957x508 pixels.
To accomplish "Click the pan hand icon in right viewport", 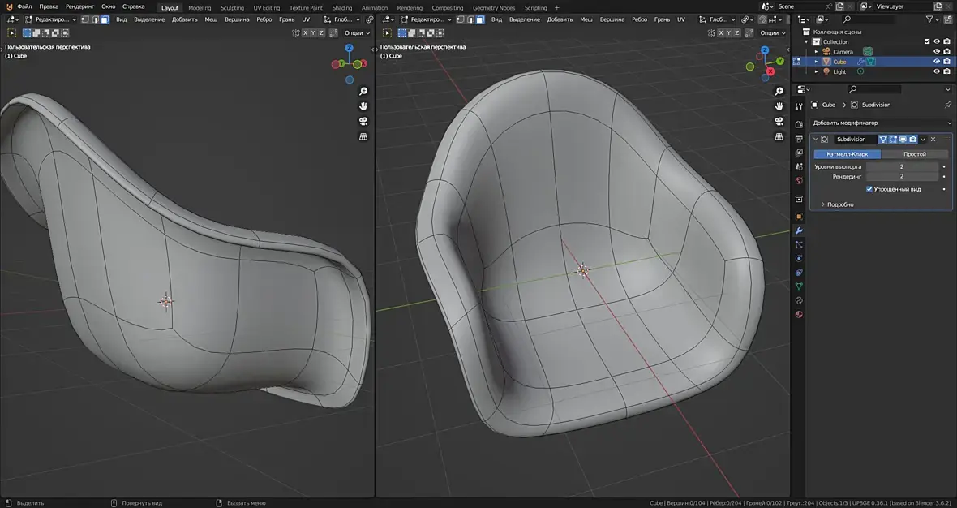I will [x=779, y=106].
